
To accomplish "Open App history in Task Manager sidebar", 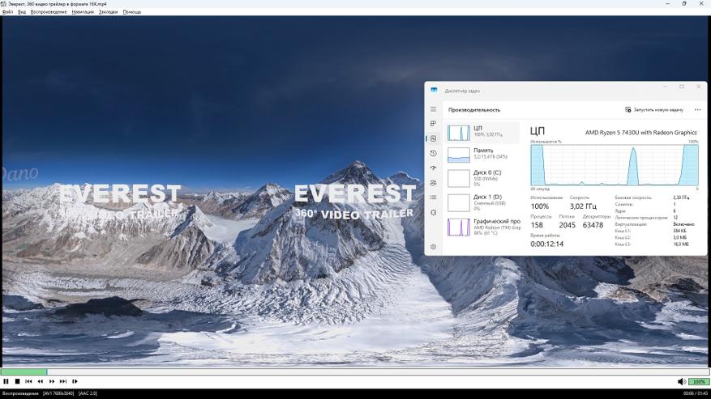I will click(434, 154).
